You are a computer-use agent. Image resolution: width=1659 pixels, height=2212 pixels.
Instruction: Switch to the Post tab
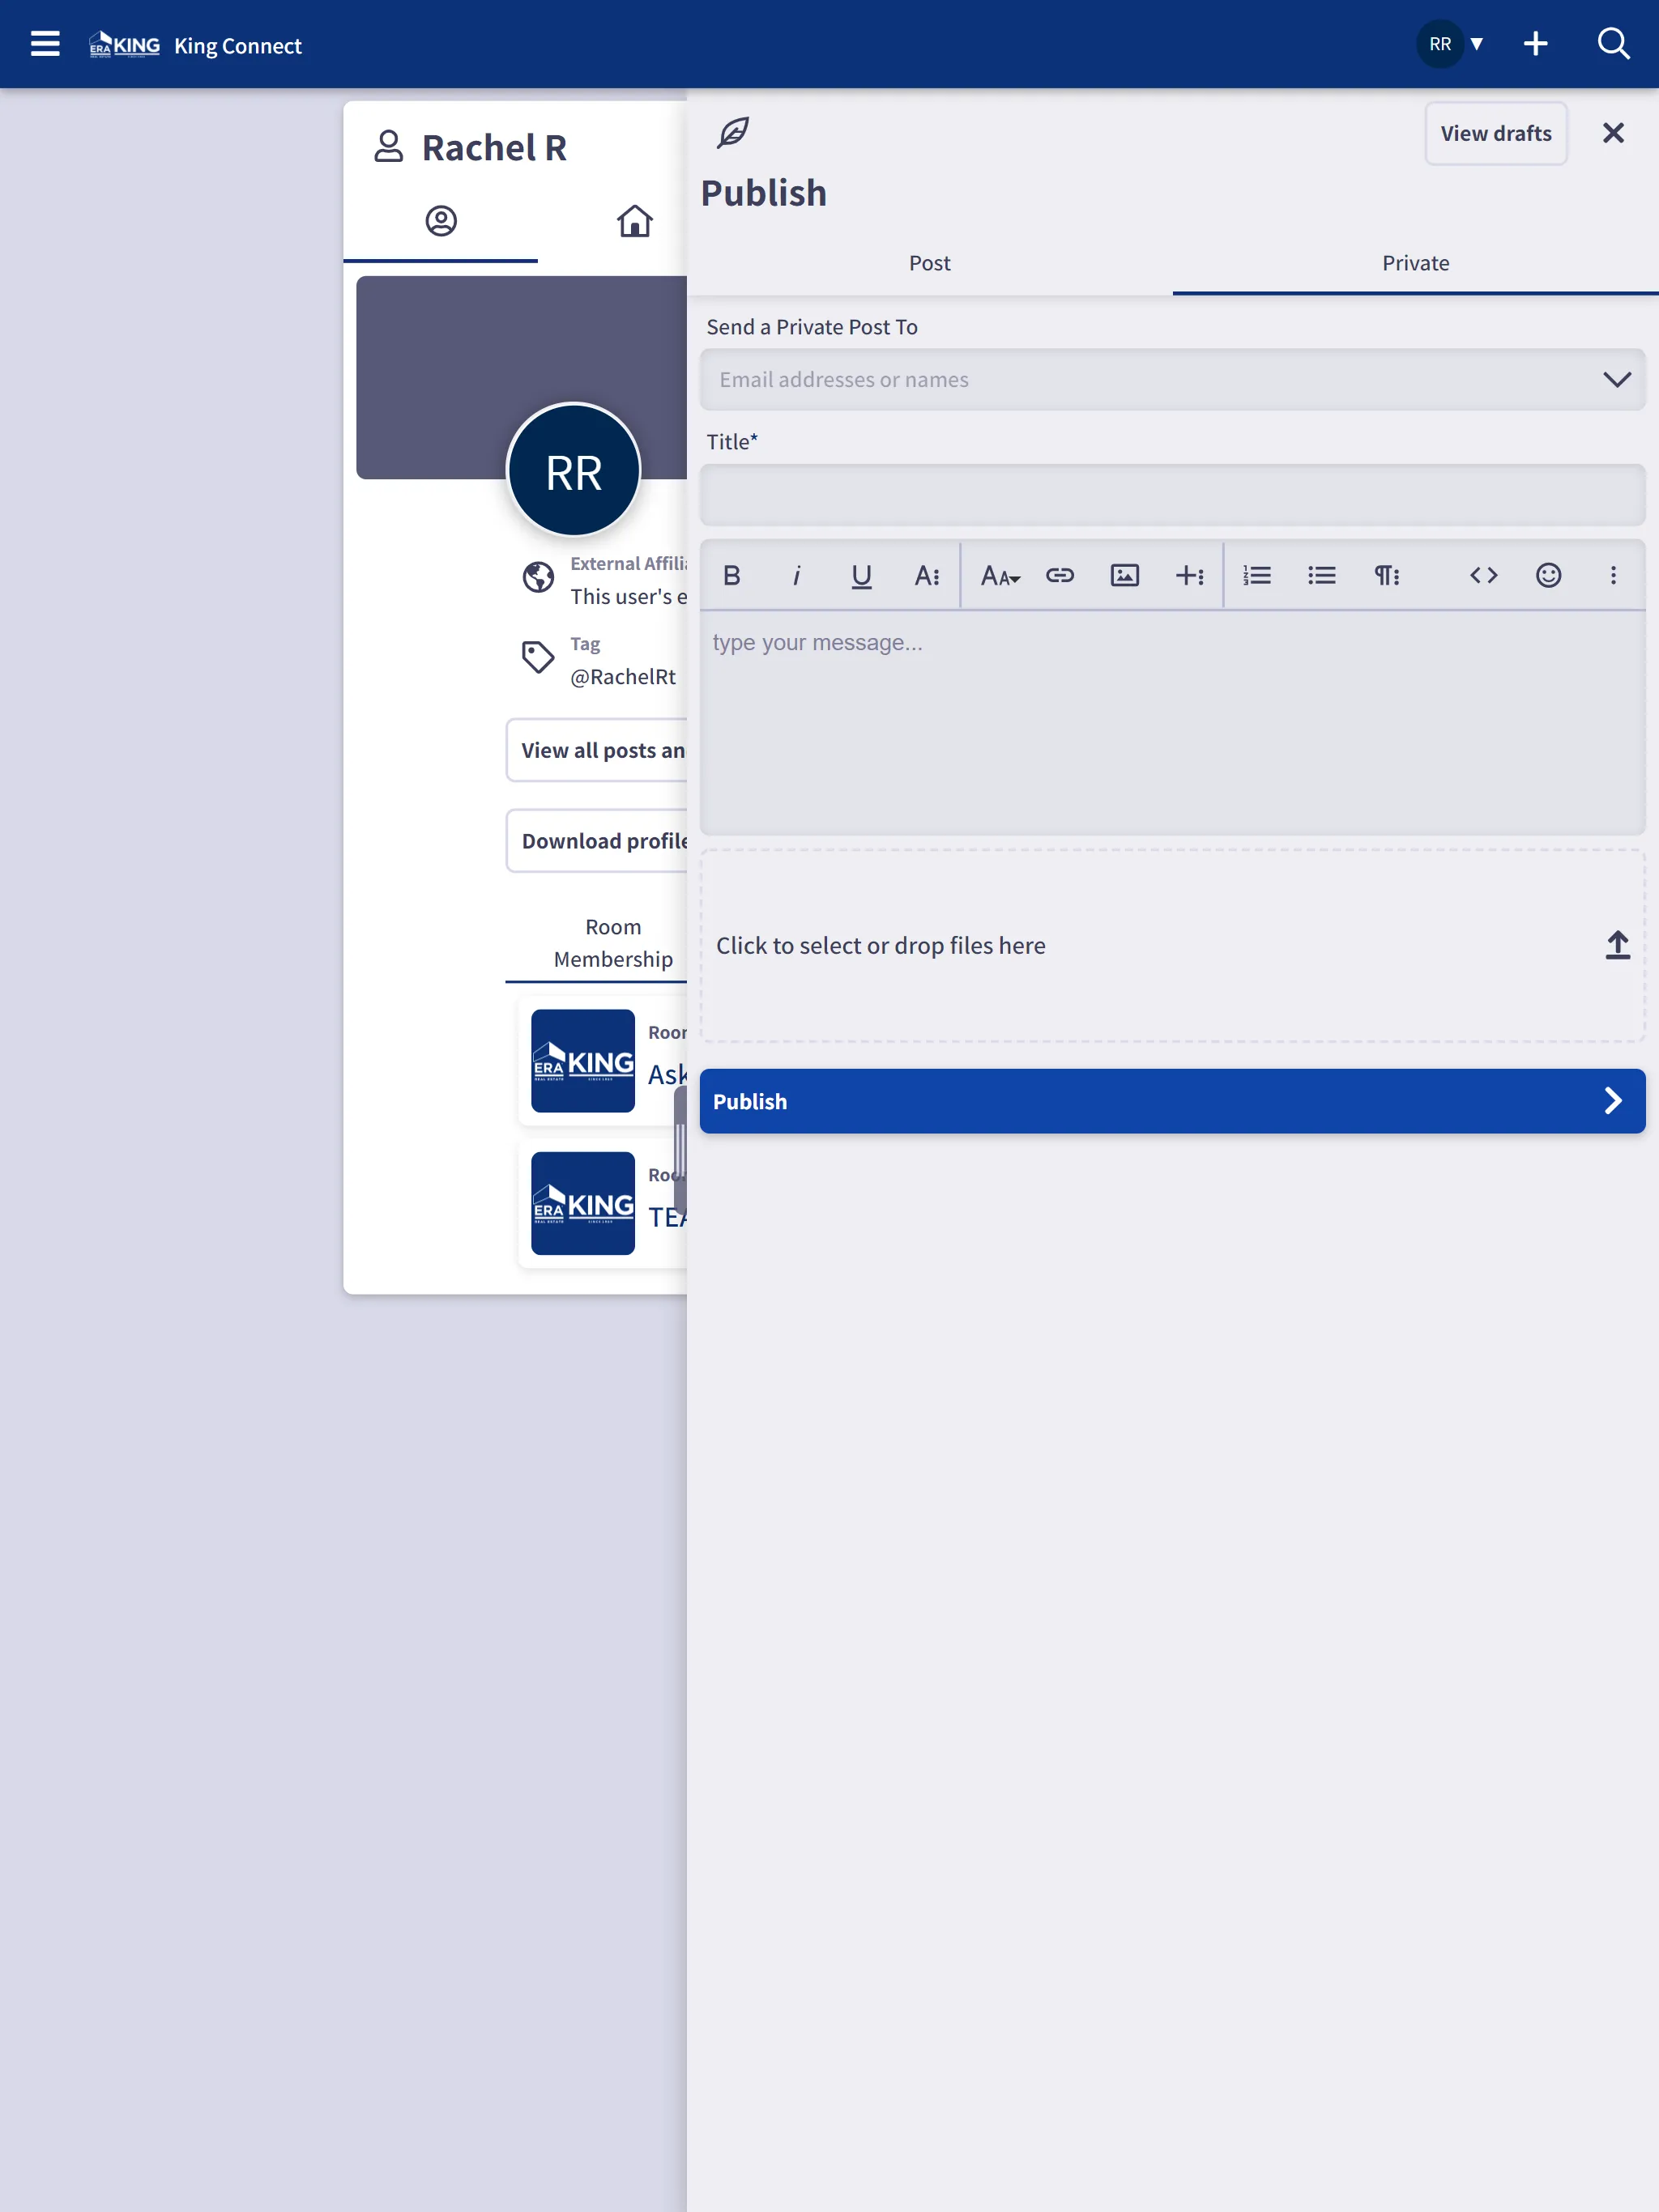[x=930, y=263]
